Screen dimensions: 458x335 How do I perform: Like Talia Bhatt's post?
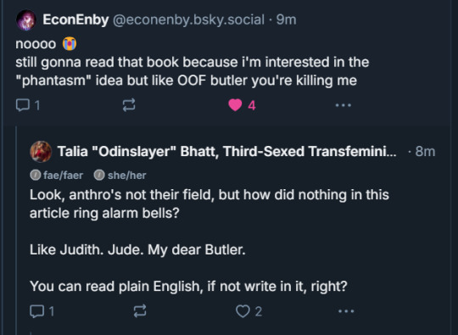click(243, 311)
